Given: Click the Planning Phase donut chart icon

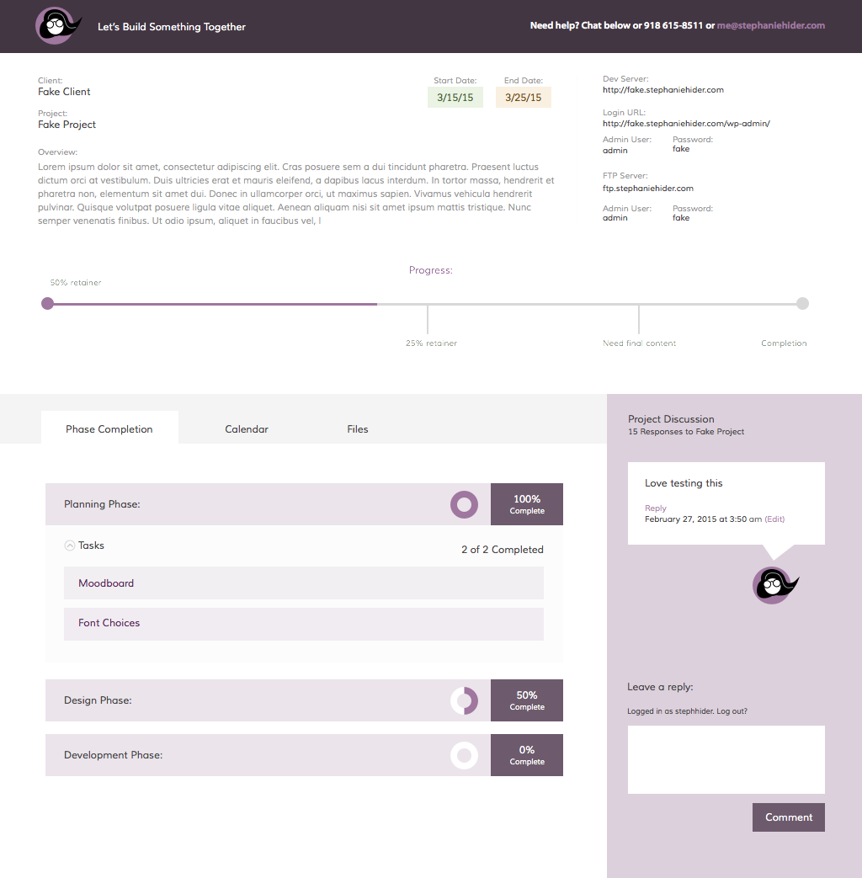Looking at the screenshot, I should pyautogui.click(x=464, y=505).
